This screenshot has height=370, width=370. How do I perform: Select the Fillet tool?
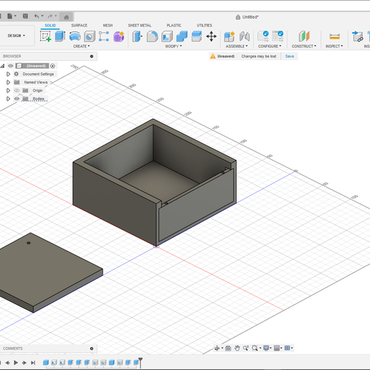point(152,37)
